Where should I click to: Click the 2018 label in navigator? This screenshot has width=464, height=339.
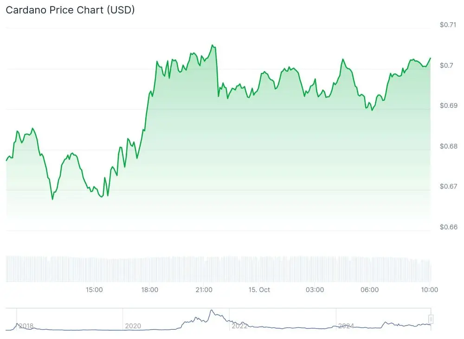pos(26,326)
